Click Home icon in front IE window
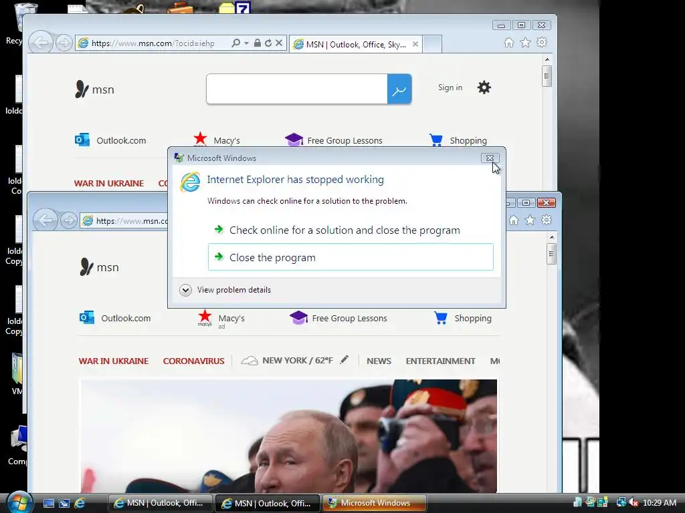 (514, 220)
